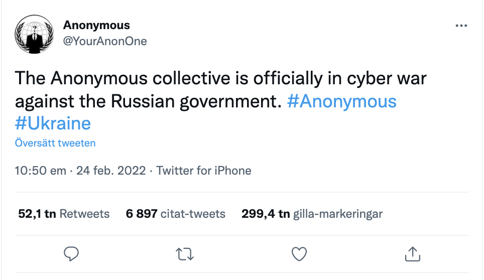Retweet using the looping arrows icon
This screenshot has width=484, height=280.
(x=185, y=254)
